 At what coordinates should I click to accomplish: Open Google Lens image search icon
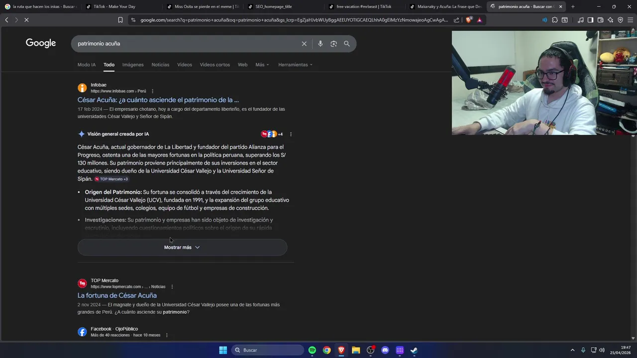333,44
